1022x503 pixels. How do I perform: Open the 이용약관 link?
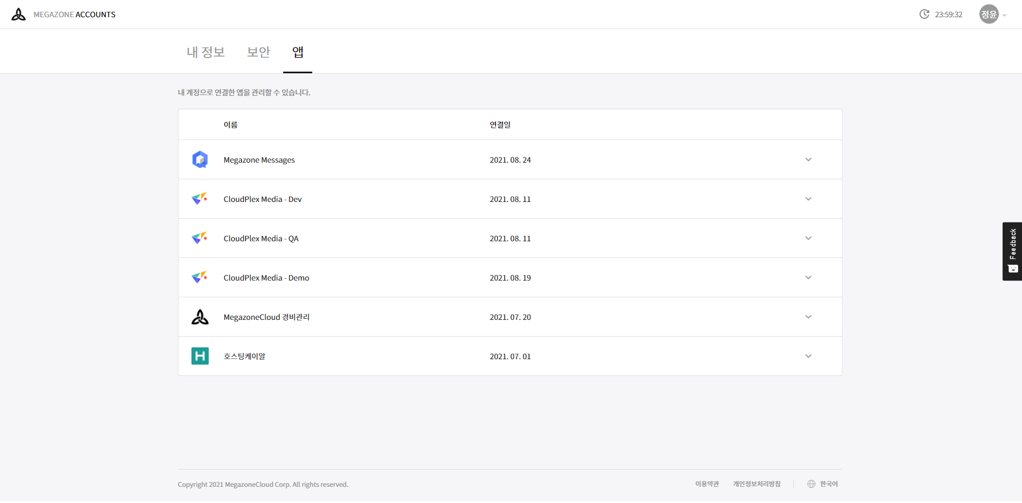pos(707,484)
